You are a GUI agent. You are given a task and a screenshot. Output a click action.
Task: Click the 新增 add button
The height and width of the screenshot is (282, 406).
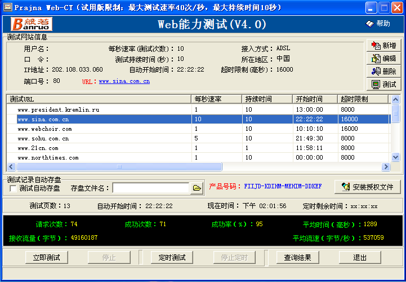point(383,45)
